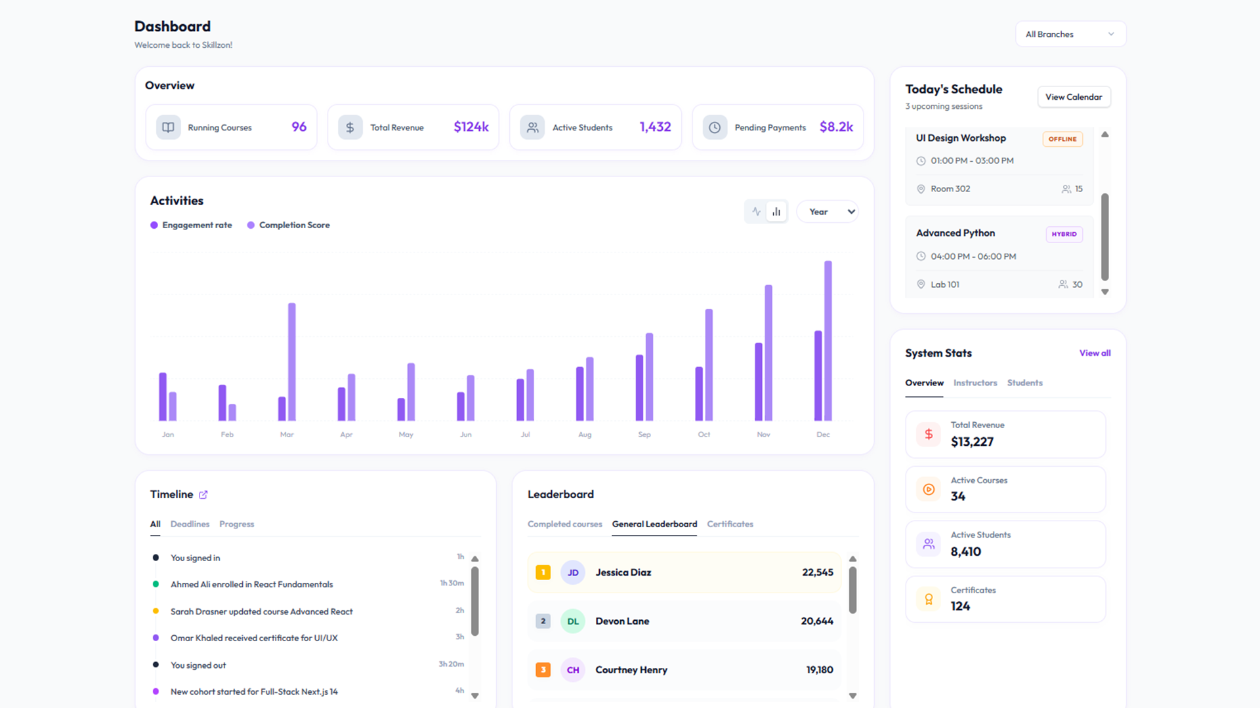Click the $13,227 Total Revenue value
The width and height of the screenshot is (1260, 708).
pyautogui.click(x=972, y=442)
